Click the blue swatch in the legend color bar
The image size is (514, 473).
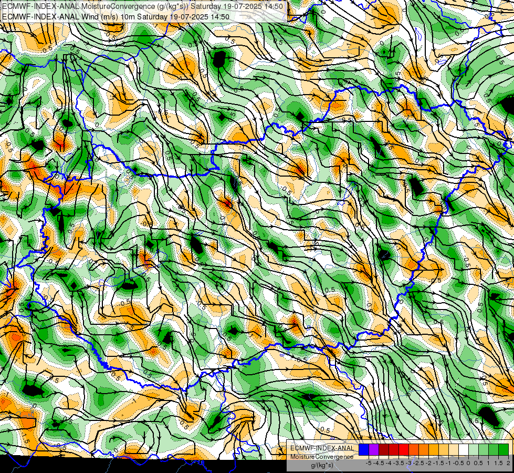[x=364, y=450]
